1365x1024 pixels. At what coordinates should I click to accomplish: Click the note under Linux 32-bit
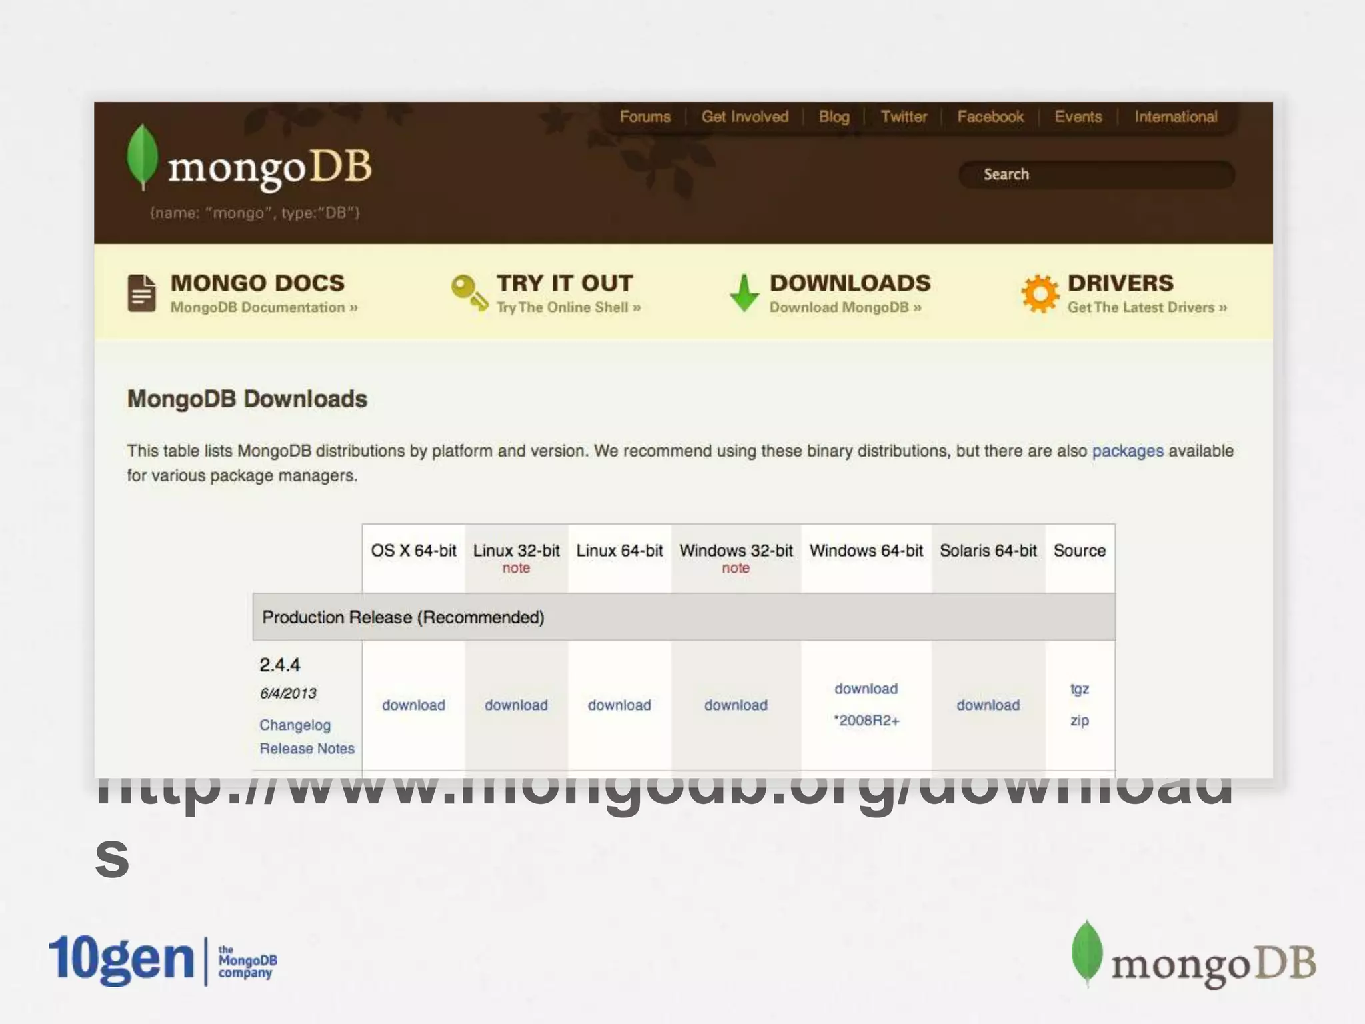(516, 568)
